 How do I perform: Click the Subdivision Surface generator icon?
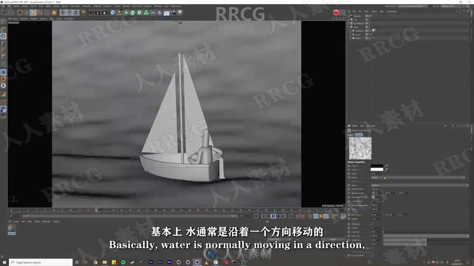pyautogui.click(x=126, y=13)
